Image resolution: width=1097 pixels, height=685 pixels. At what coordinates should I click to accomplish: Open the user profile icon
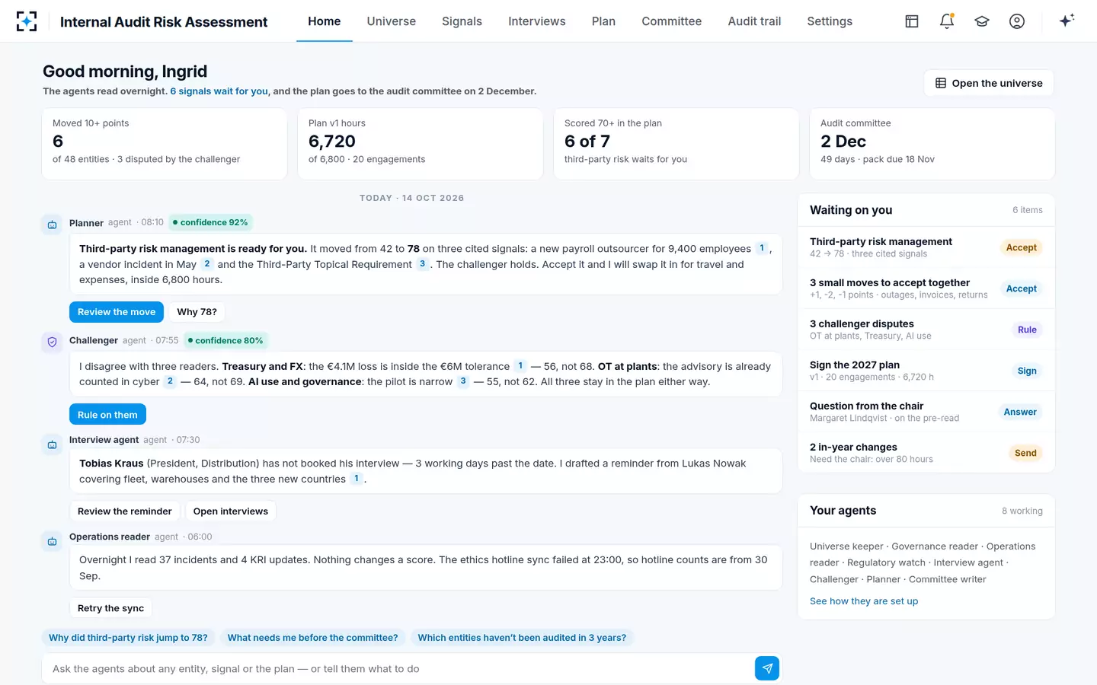click(1017, 21)
